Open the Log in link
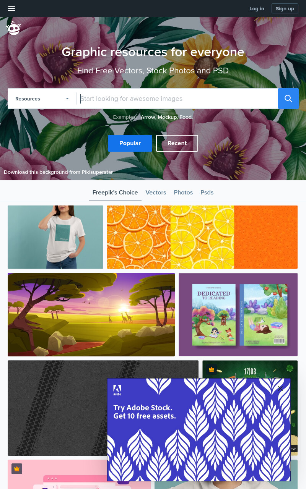This screenshot has width=306, height=489. pos(257,8)
